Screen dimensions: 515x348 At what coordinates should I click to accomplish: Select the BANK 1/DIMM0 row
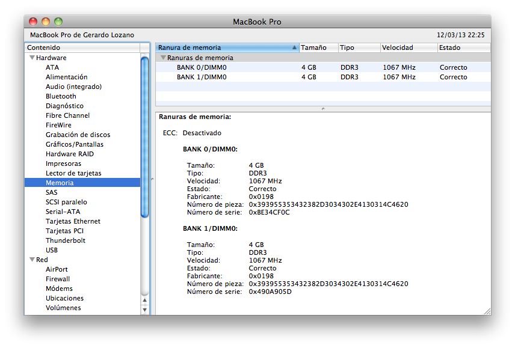(323, 77)
